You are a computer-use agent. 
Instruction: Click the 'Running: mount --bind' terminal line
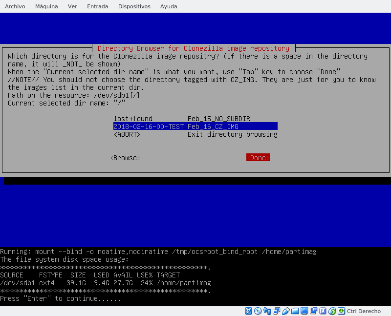click(x=158, y=252)
